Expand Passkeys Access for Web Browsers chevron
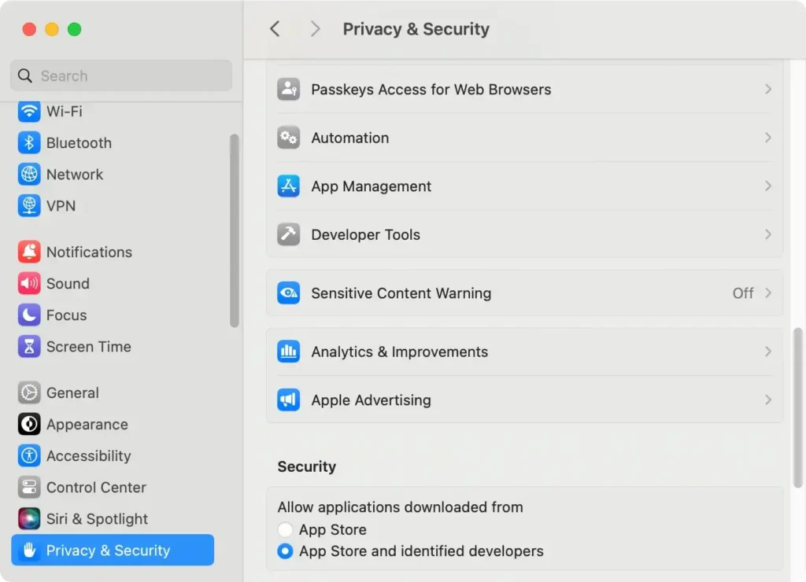806x582 pixels. [x=767, y=90]
